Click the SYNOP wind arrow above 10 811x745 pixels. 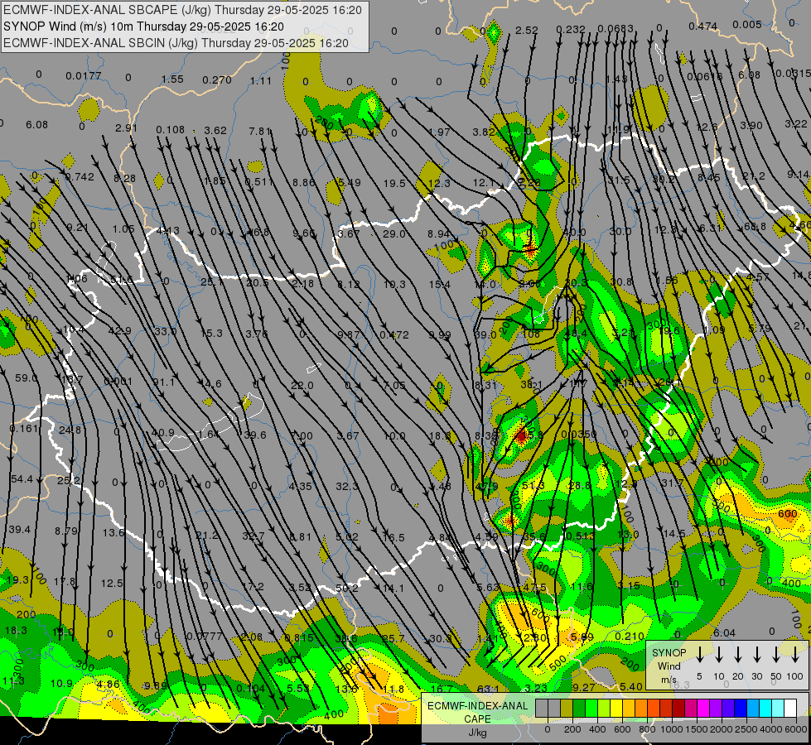coord(718,654)
